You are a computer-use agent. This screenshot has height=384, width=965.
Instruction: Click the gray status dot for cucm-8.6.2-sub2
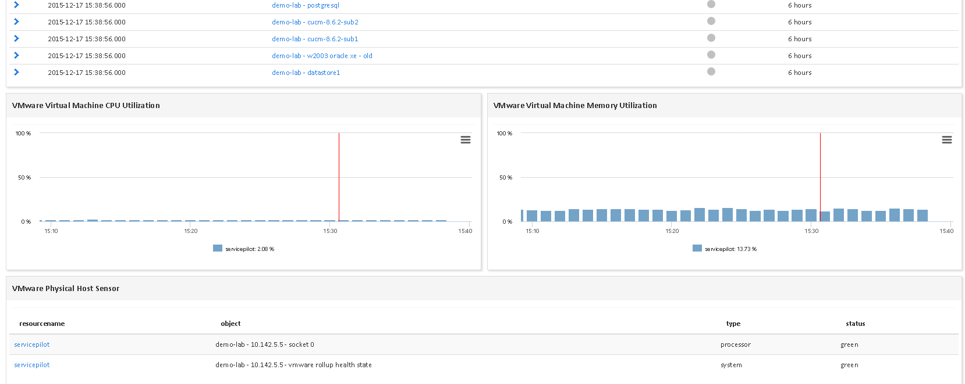point(711,21)
